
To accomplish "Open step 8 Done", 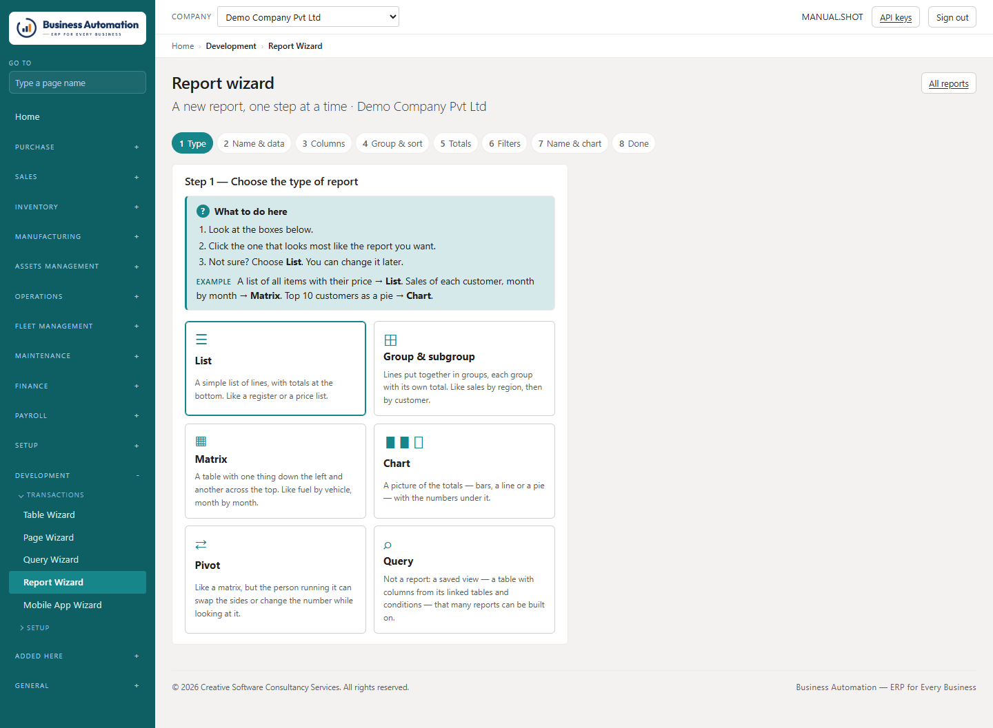I will tap(634, 143).
